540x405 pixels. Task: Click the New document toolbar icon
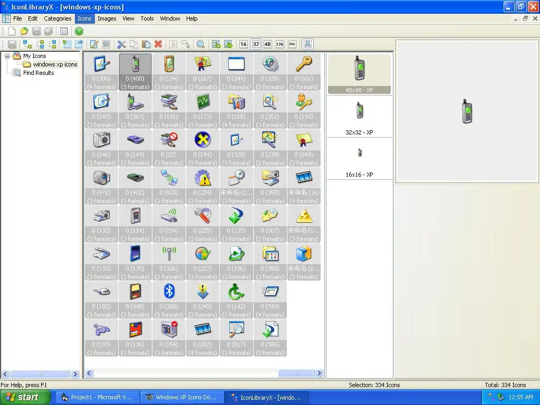coord(12,31)
